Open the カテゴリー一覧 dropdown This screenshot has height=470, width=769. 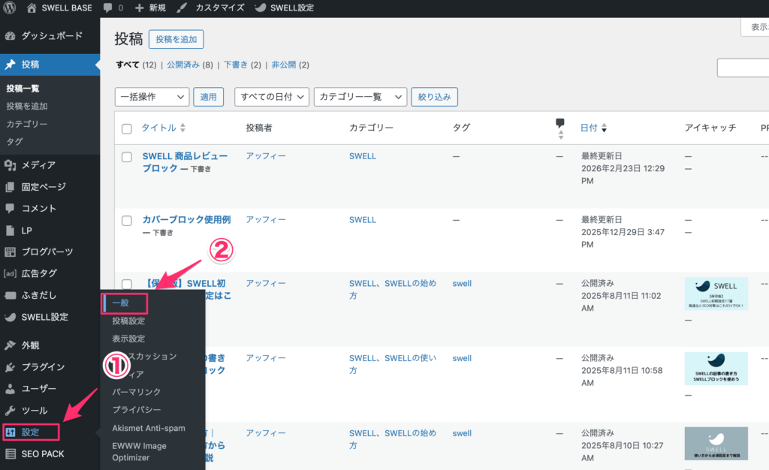tap(360, 96)
